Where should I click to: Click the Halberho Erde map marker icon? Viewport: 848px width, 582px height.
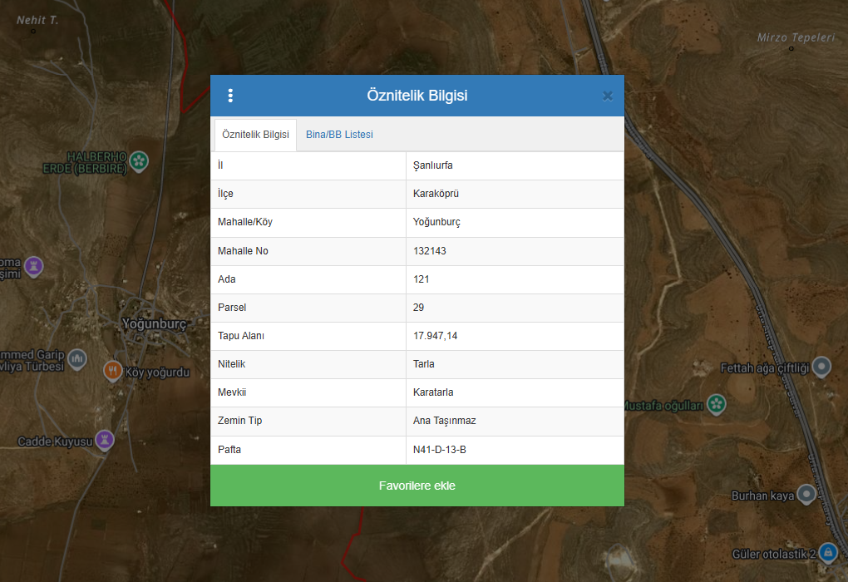pos(140,160)
